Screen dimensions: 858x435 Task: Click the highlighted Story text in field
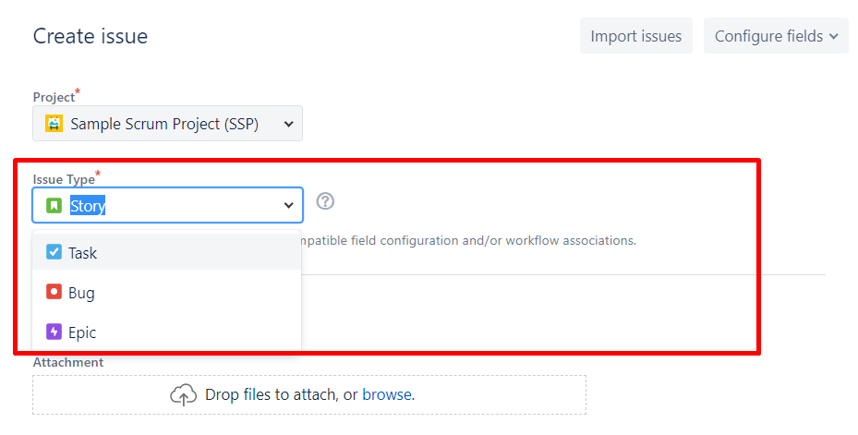pos(88,206)
